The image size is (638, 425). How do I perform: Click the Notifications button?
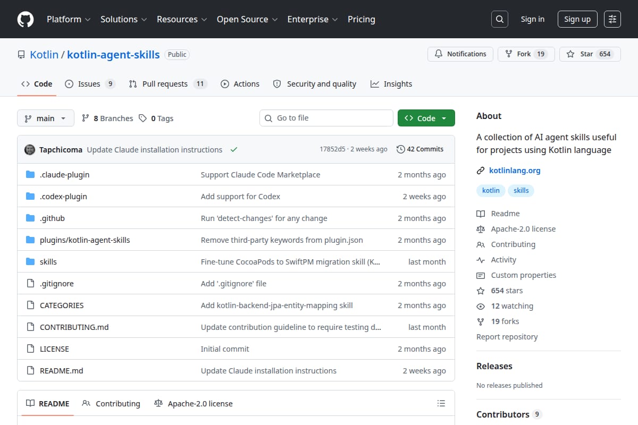click(x=460, y=54)
